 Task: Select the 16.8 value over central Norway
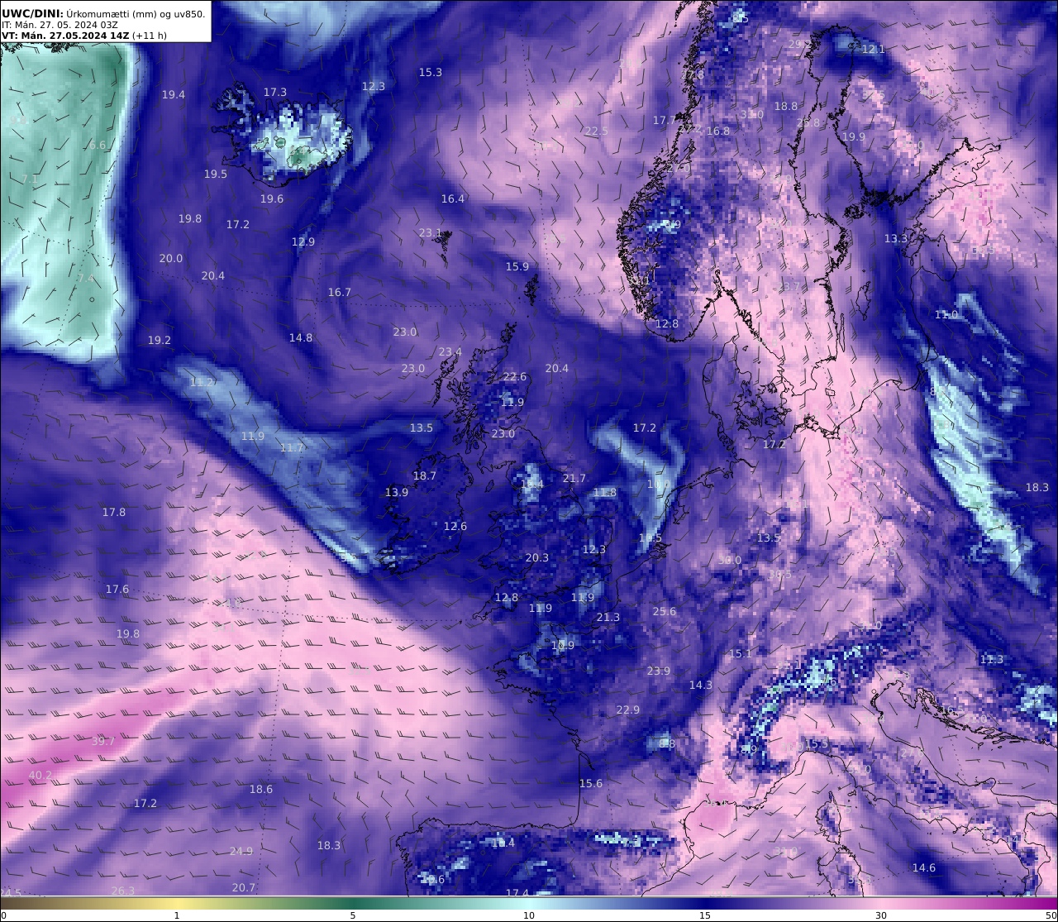pos(718,131)
